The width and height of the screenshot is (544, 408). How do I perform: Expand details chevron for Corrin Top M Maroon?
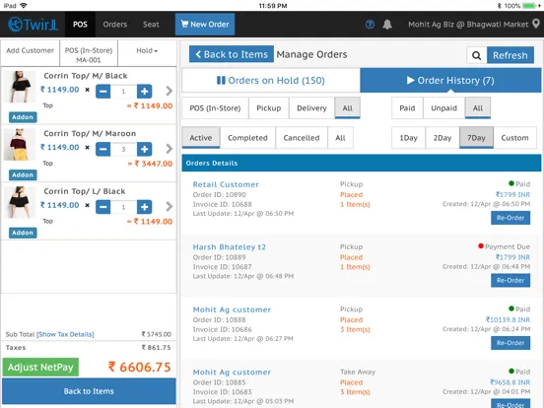click(x=169, y=149)
